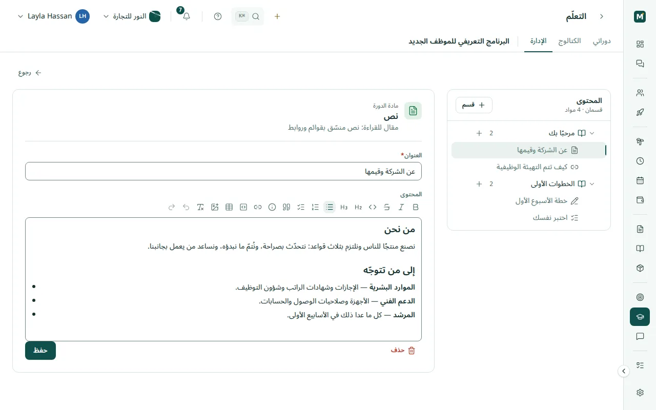Toggle the numbered list button
This screenshot has height=410, width=656.
[x=315, y=207]
